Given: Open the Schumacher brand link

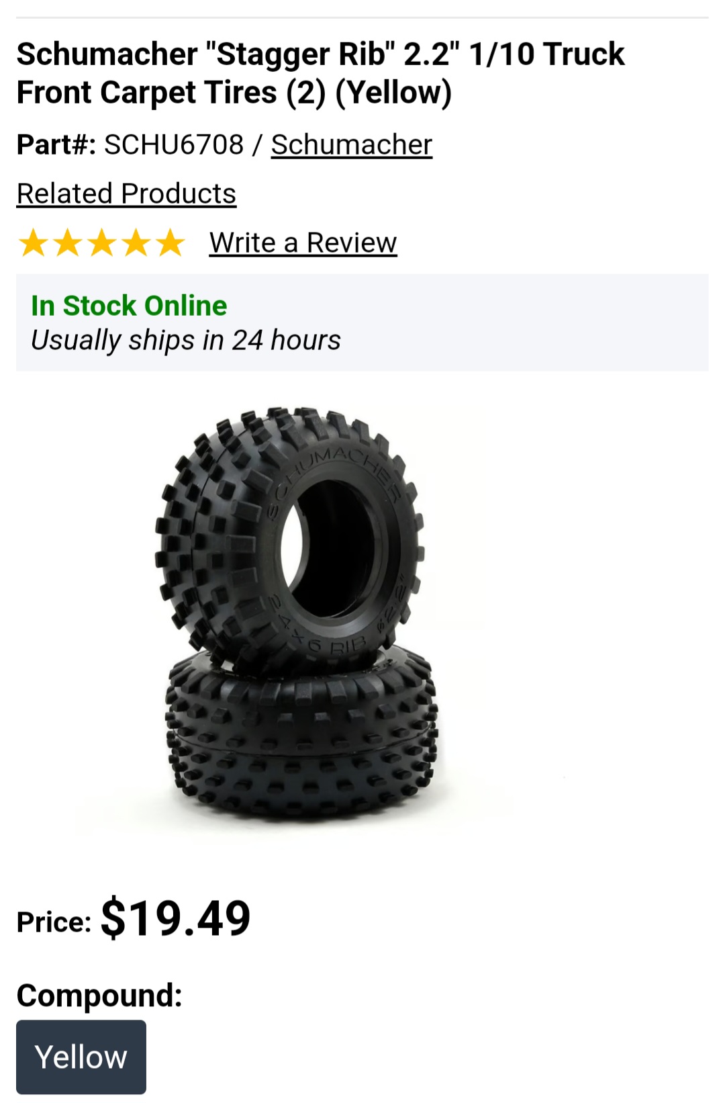Looking at the screenshot, I should click(352, 144).
